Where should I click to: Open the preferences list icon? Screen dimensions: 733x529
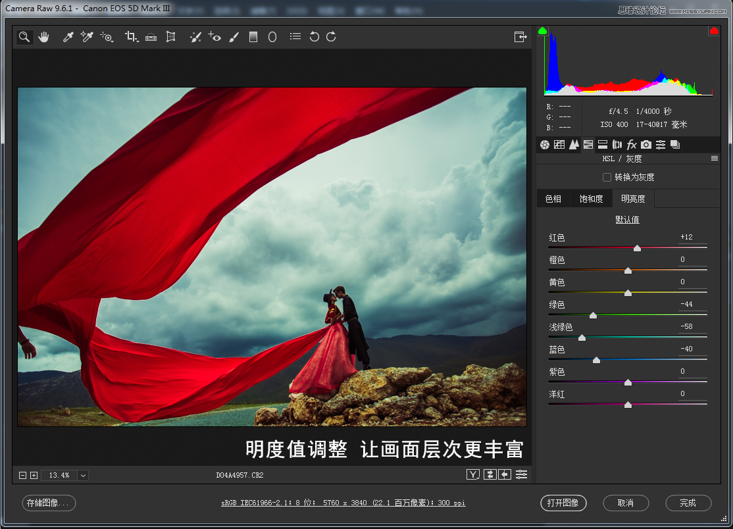[x=295, y=36]
